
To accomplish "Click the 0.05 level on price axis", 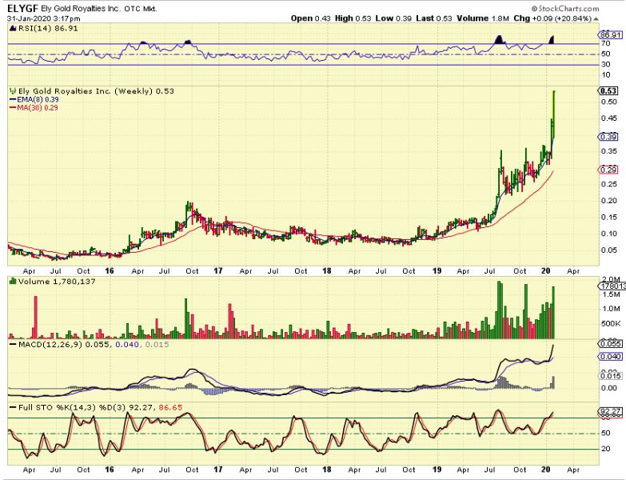I will coord(609,250).
